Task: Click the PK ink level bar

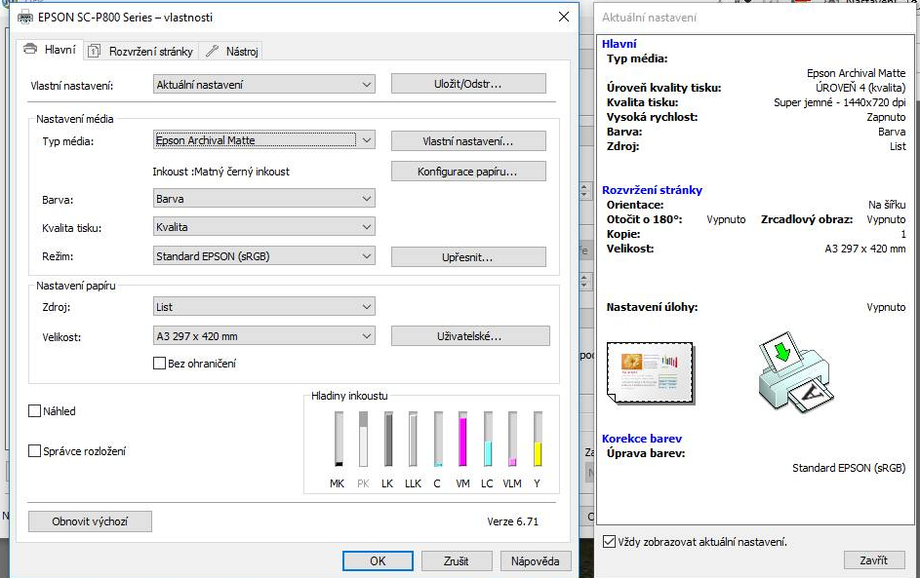Action: (363, 439)
